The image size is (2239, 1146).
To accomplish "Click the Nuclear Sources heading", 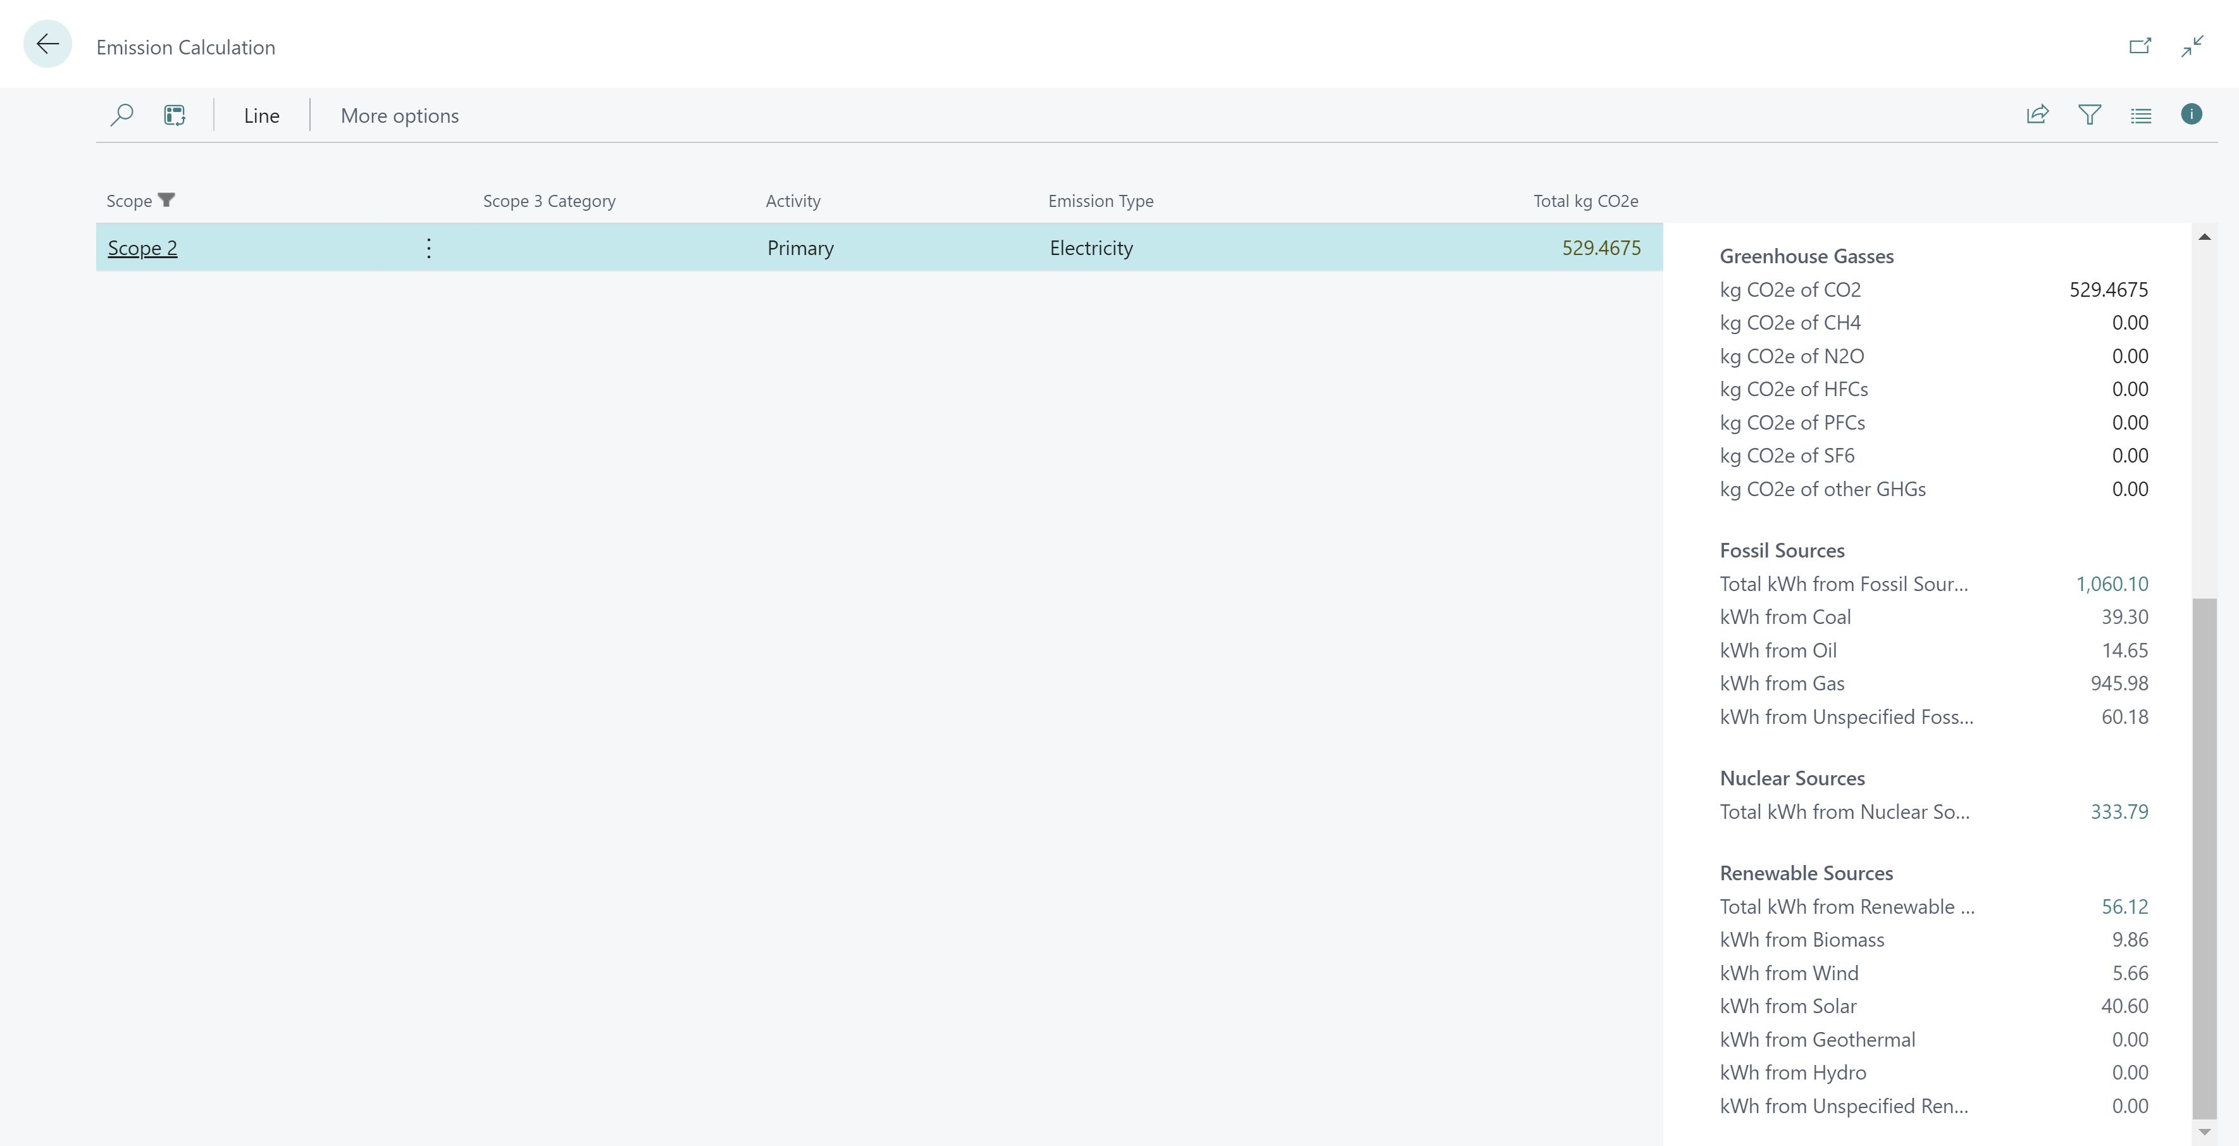I will (x=1792, y=778).
